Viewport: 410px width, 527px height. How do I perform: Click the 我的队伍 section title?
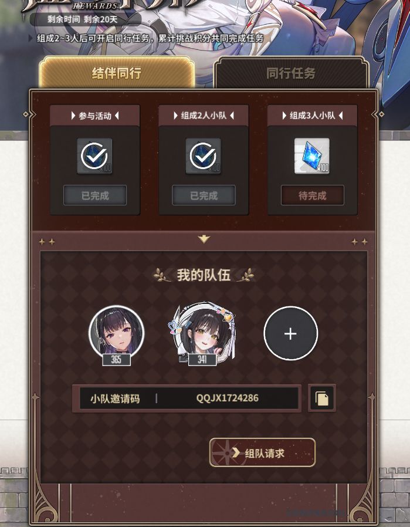coord(204,275)
